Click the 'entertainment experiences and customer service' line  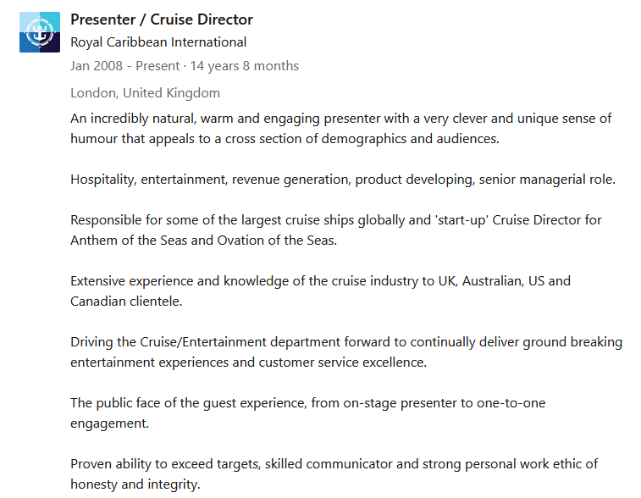click(249, 362)
